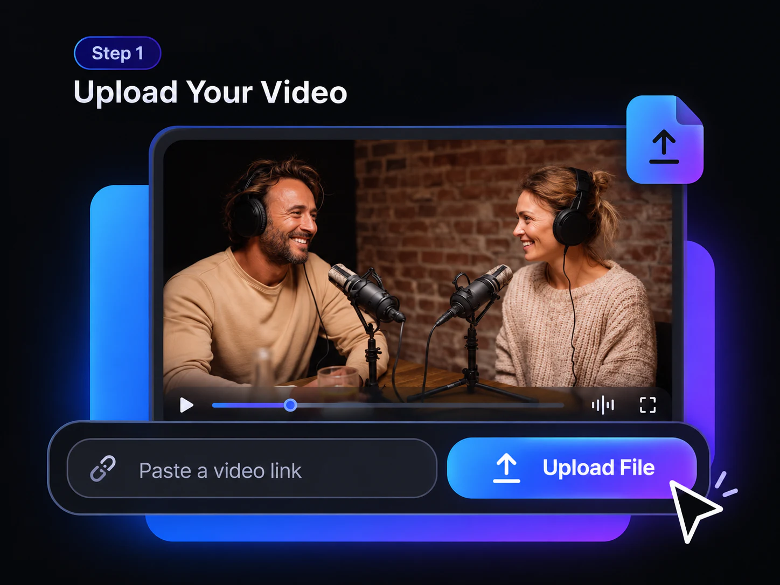Screen dimensions: 780x585
Task: Click the blue video progress slider handle
Action: tap(290, 405)
